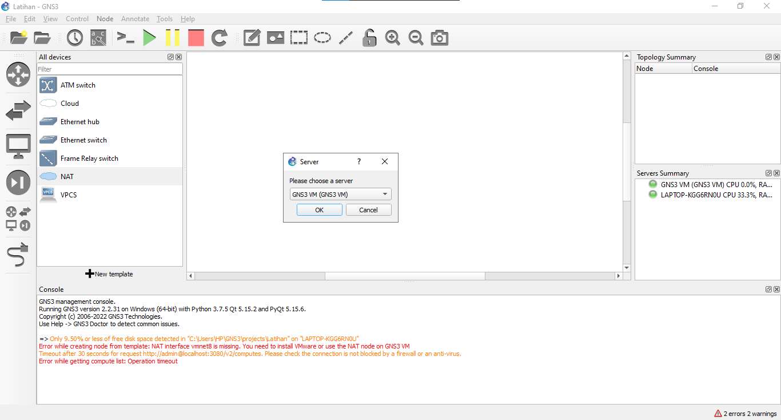Close the Servers Summary panel

click(x=776, y=173)
